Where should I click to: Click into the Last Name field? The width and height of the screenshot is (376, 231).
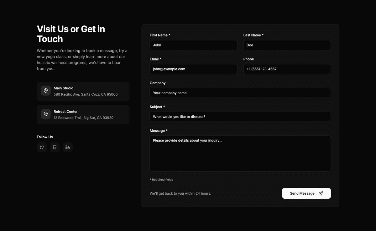[287, 45]
